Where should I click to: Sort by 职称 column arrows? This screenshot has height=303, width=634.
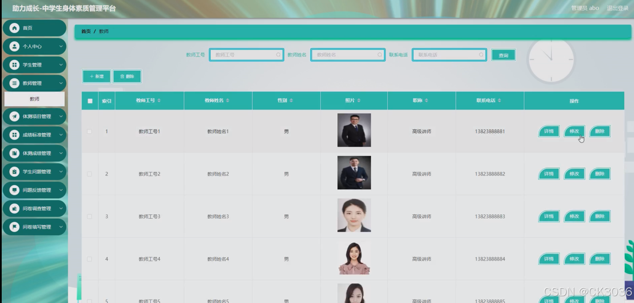[426, 100]
